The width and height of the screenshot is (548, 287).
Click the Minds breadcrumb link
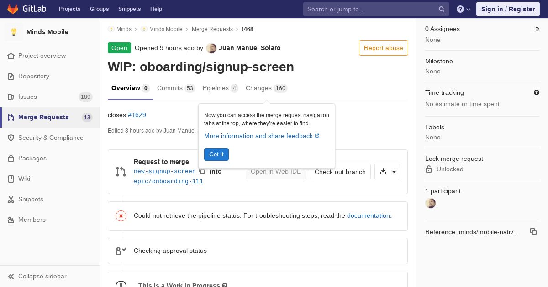[124, 29]
